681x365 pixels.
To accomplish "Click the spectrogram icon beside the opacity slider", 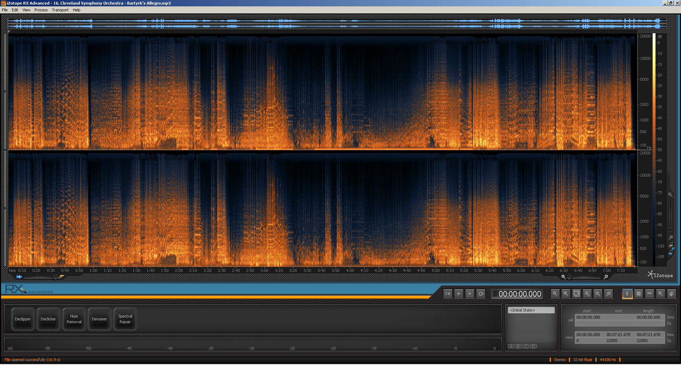I will [62, 276].
